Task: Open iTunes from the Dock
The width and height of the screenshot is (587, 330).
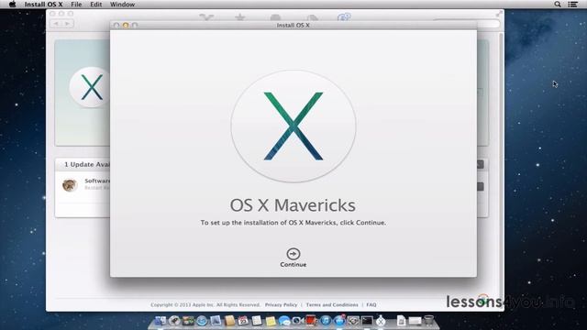Action: (326, 321)
